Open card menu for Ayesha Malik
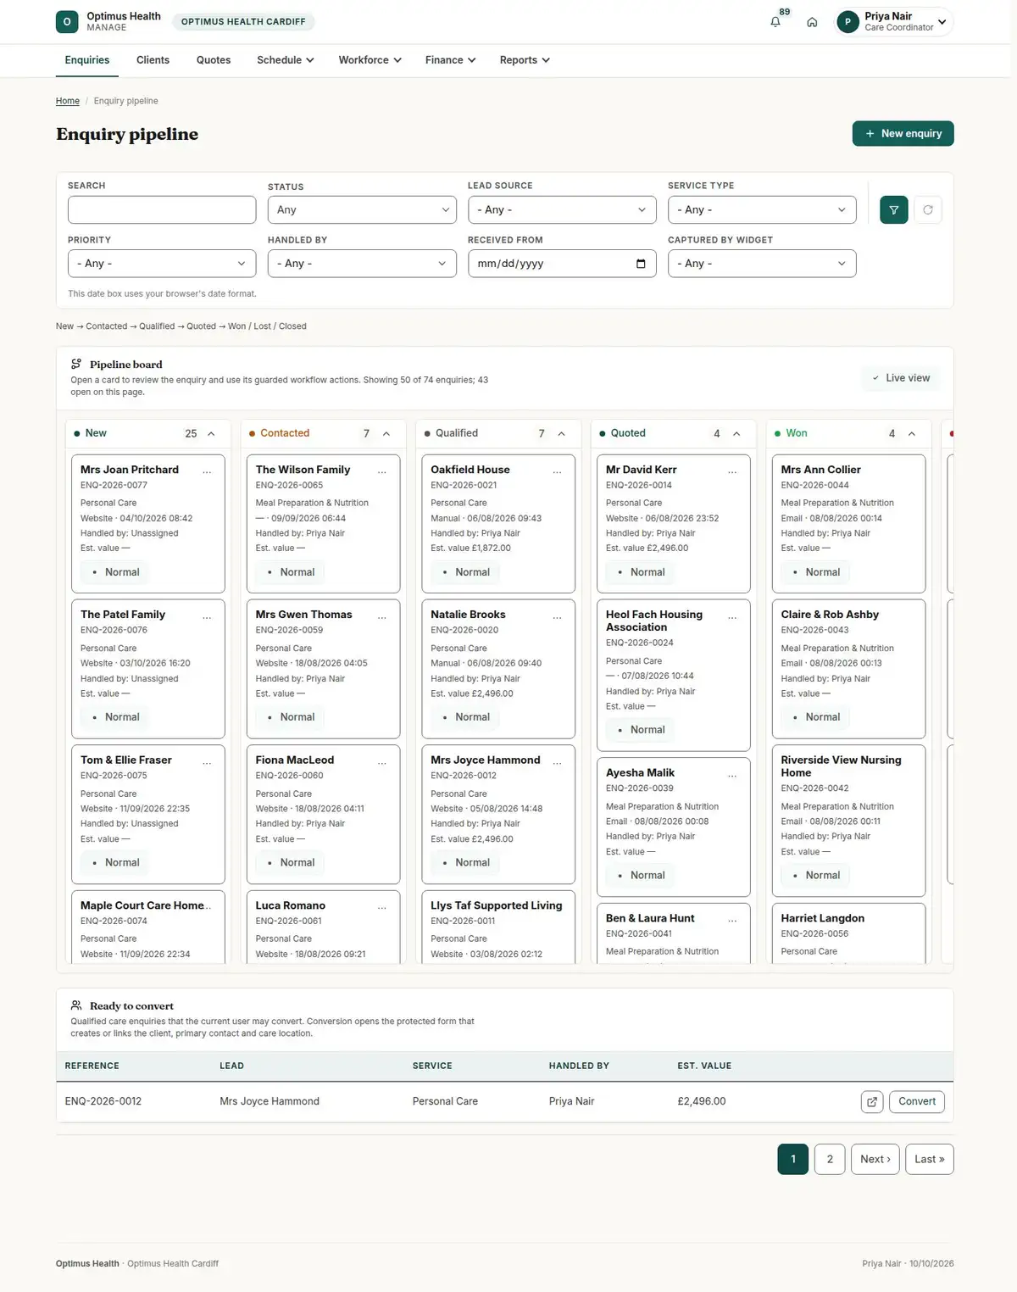 click(x=732, y=775)
